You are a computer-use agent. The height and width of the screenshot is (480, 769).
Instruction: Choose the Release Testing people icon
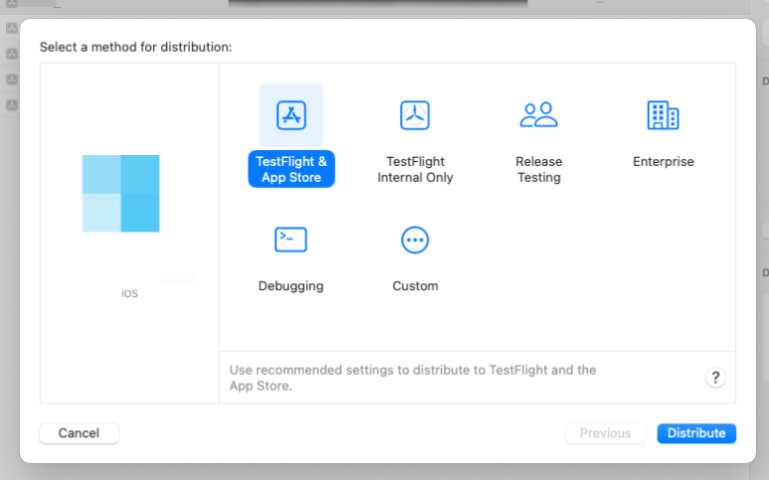pos(538,114)
